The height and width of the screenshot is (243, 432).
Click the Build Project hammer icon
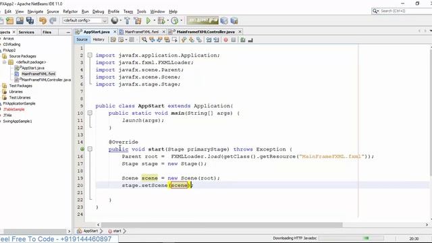point(128,21)
